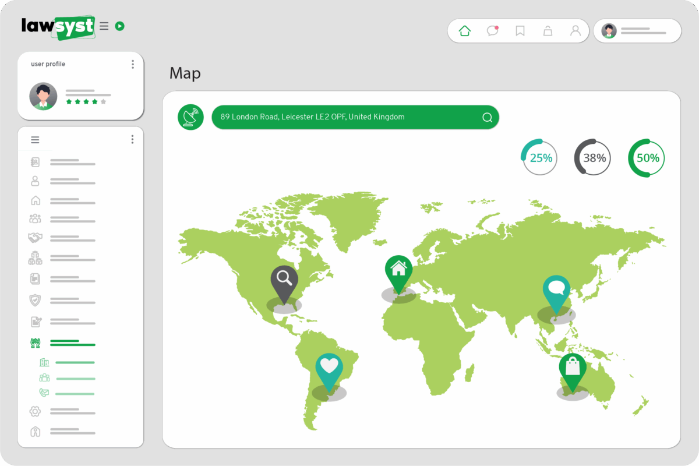This screenshot has height=466, width=699.
Task: Click the satellite dish icon beside search bar
Action: [x=190, y=117]
